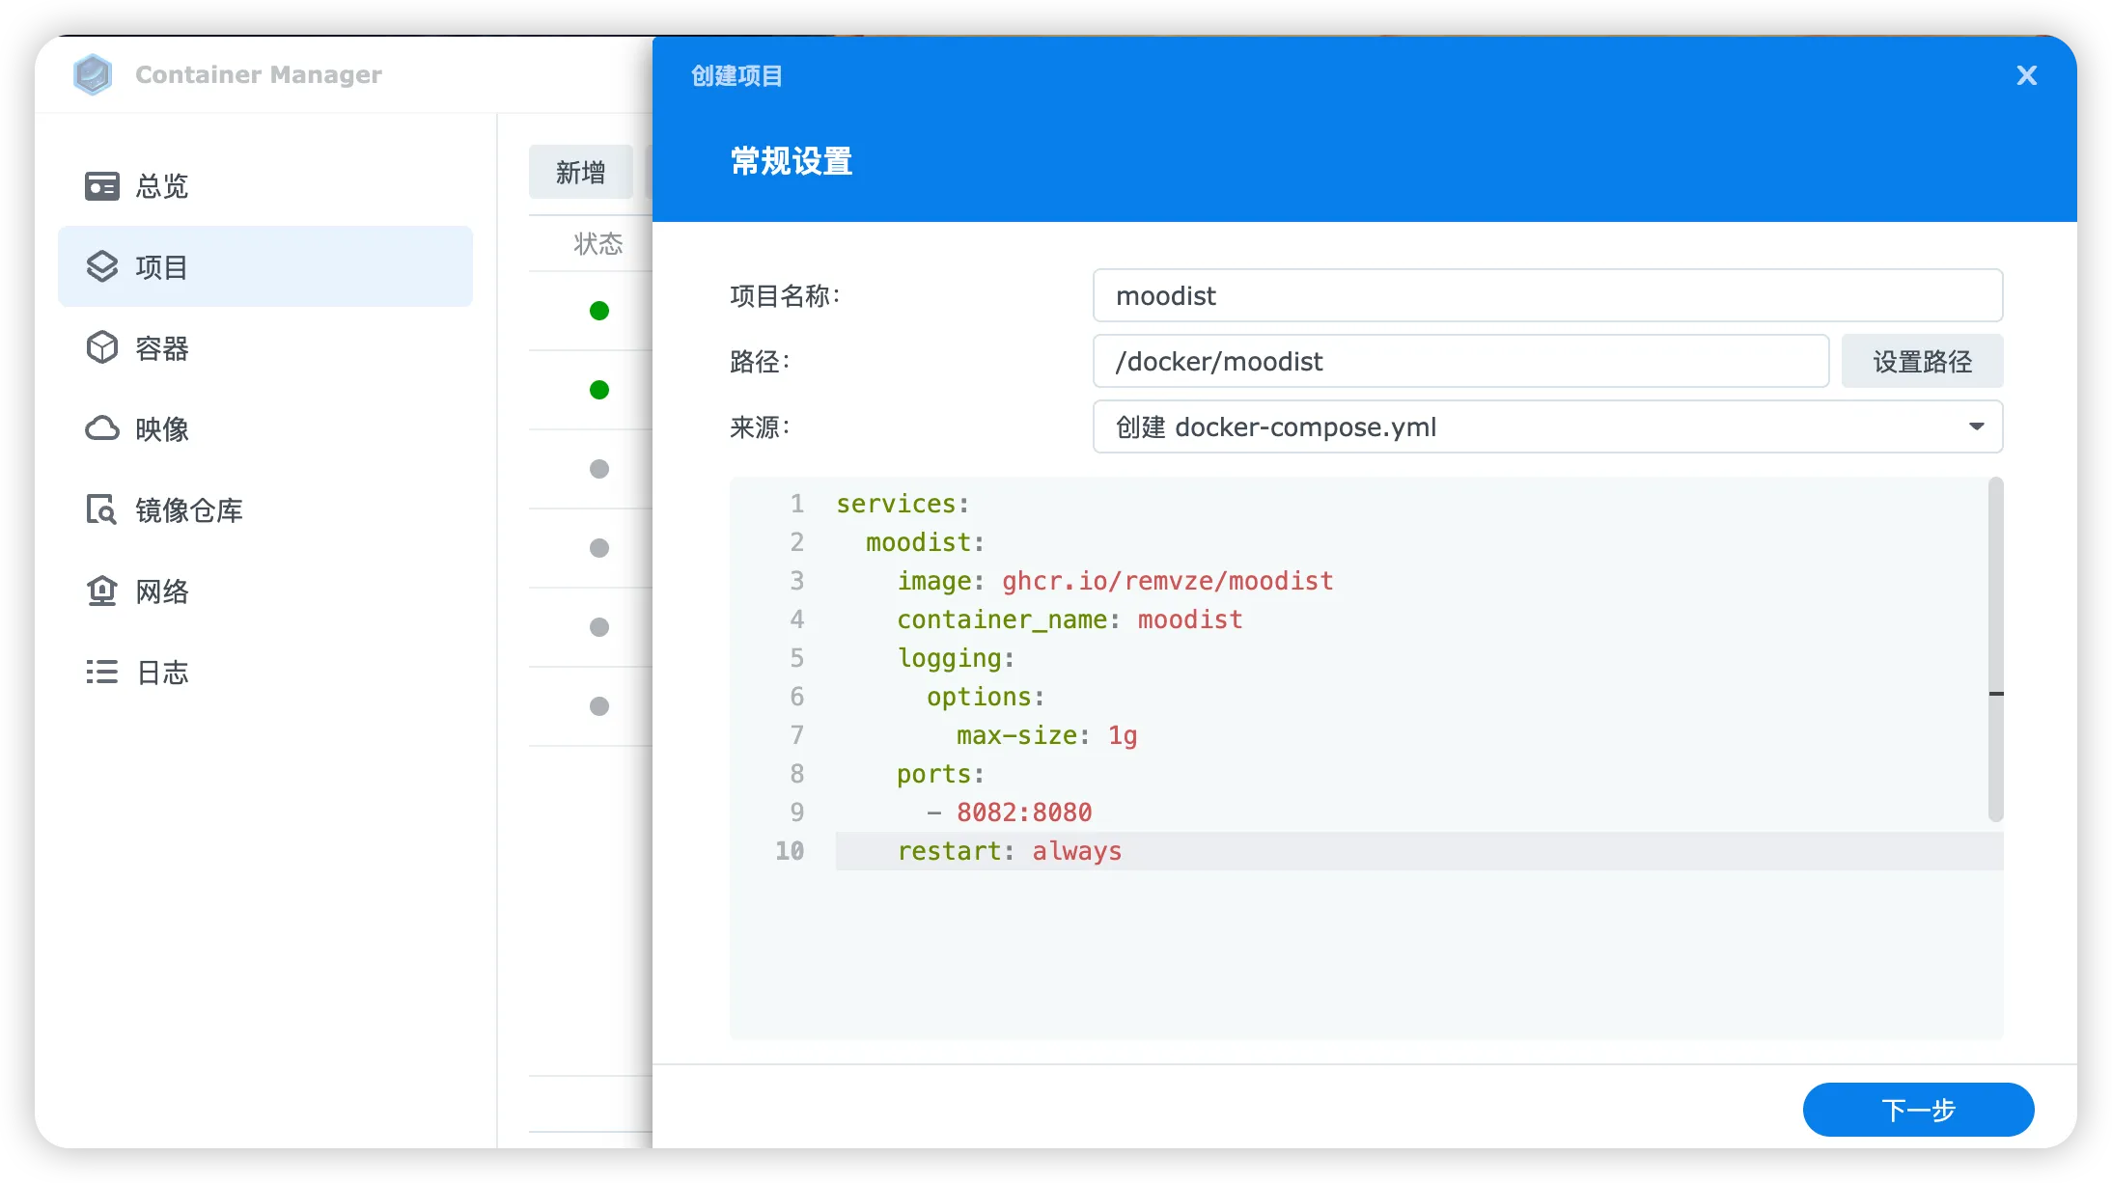Click the 路径 field showing /docker/moodist

[1460, 362]
